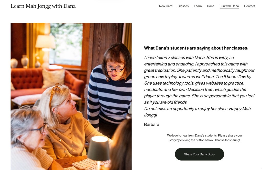Click the mah jongg tiles on the table

(91, 164)
